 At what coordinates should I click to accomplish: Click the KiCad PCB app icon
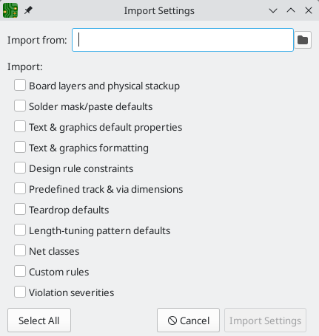(x=10, y=10)
